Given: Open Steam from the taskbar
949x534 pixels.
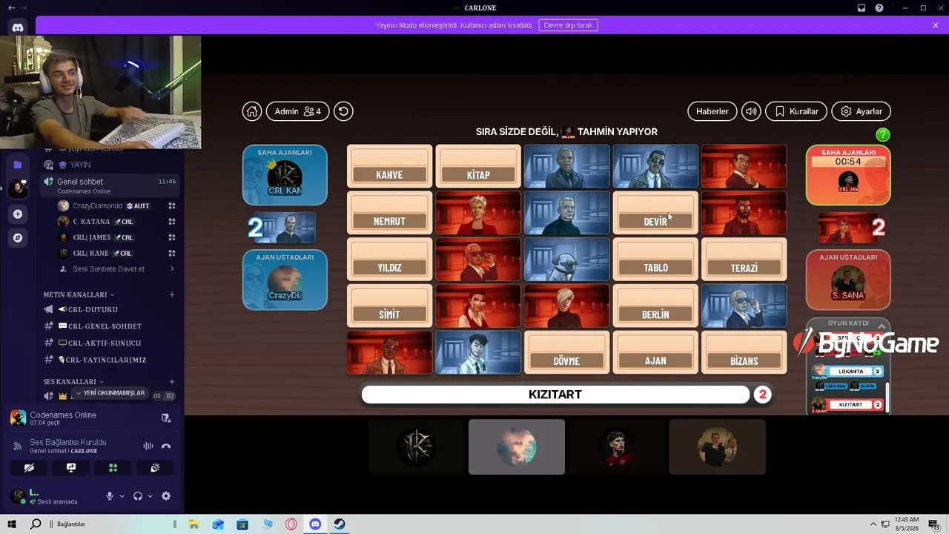Looking at the screenshot, I should 340,524.
